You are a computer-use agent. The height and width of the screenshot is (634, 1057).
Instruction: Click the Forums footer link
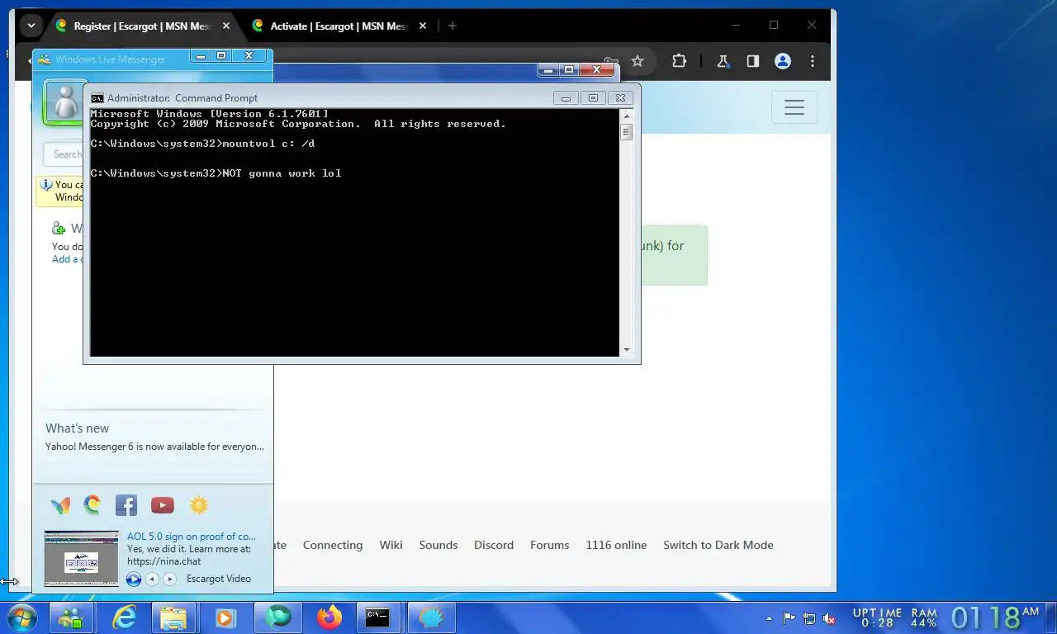[550, 545]
